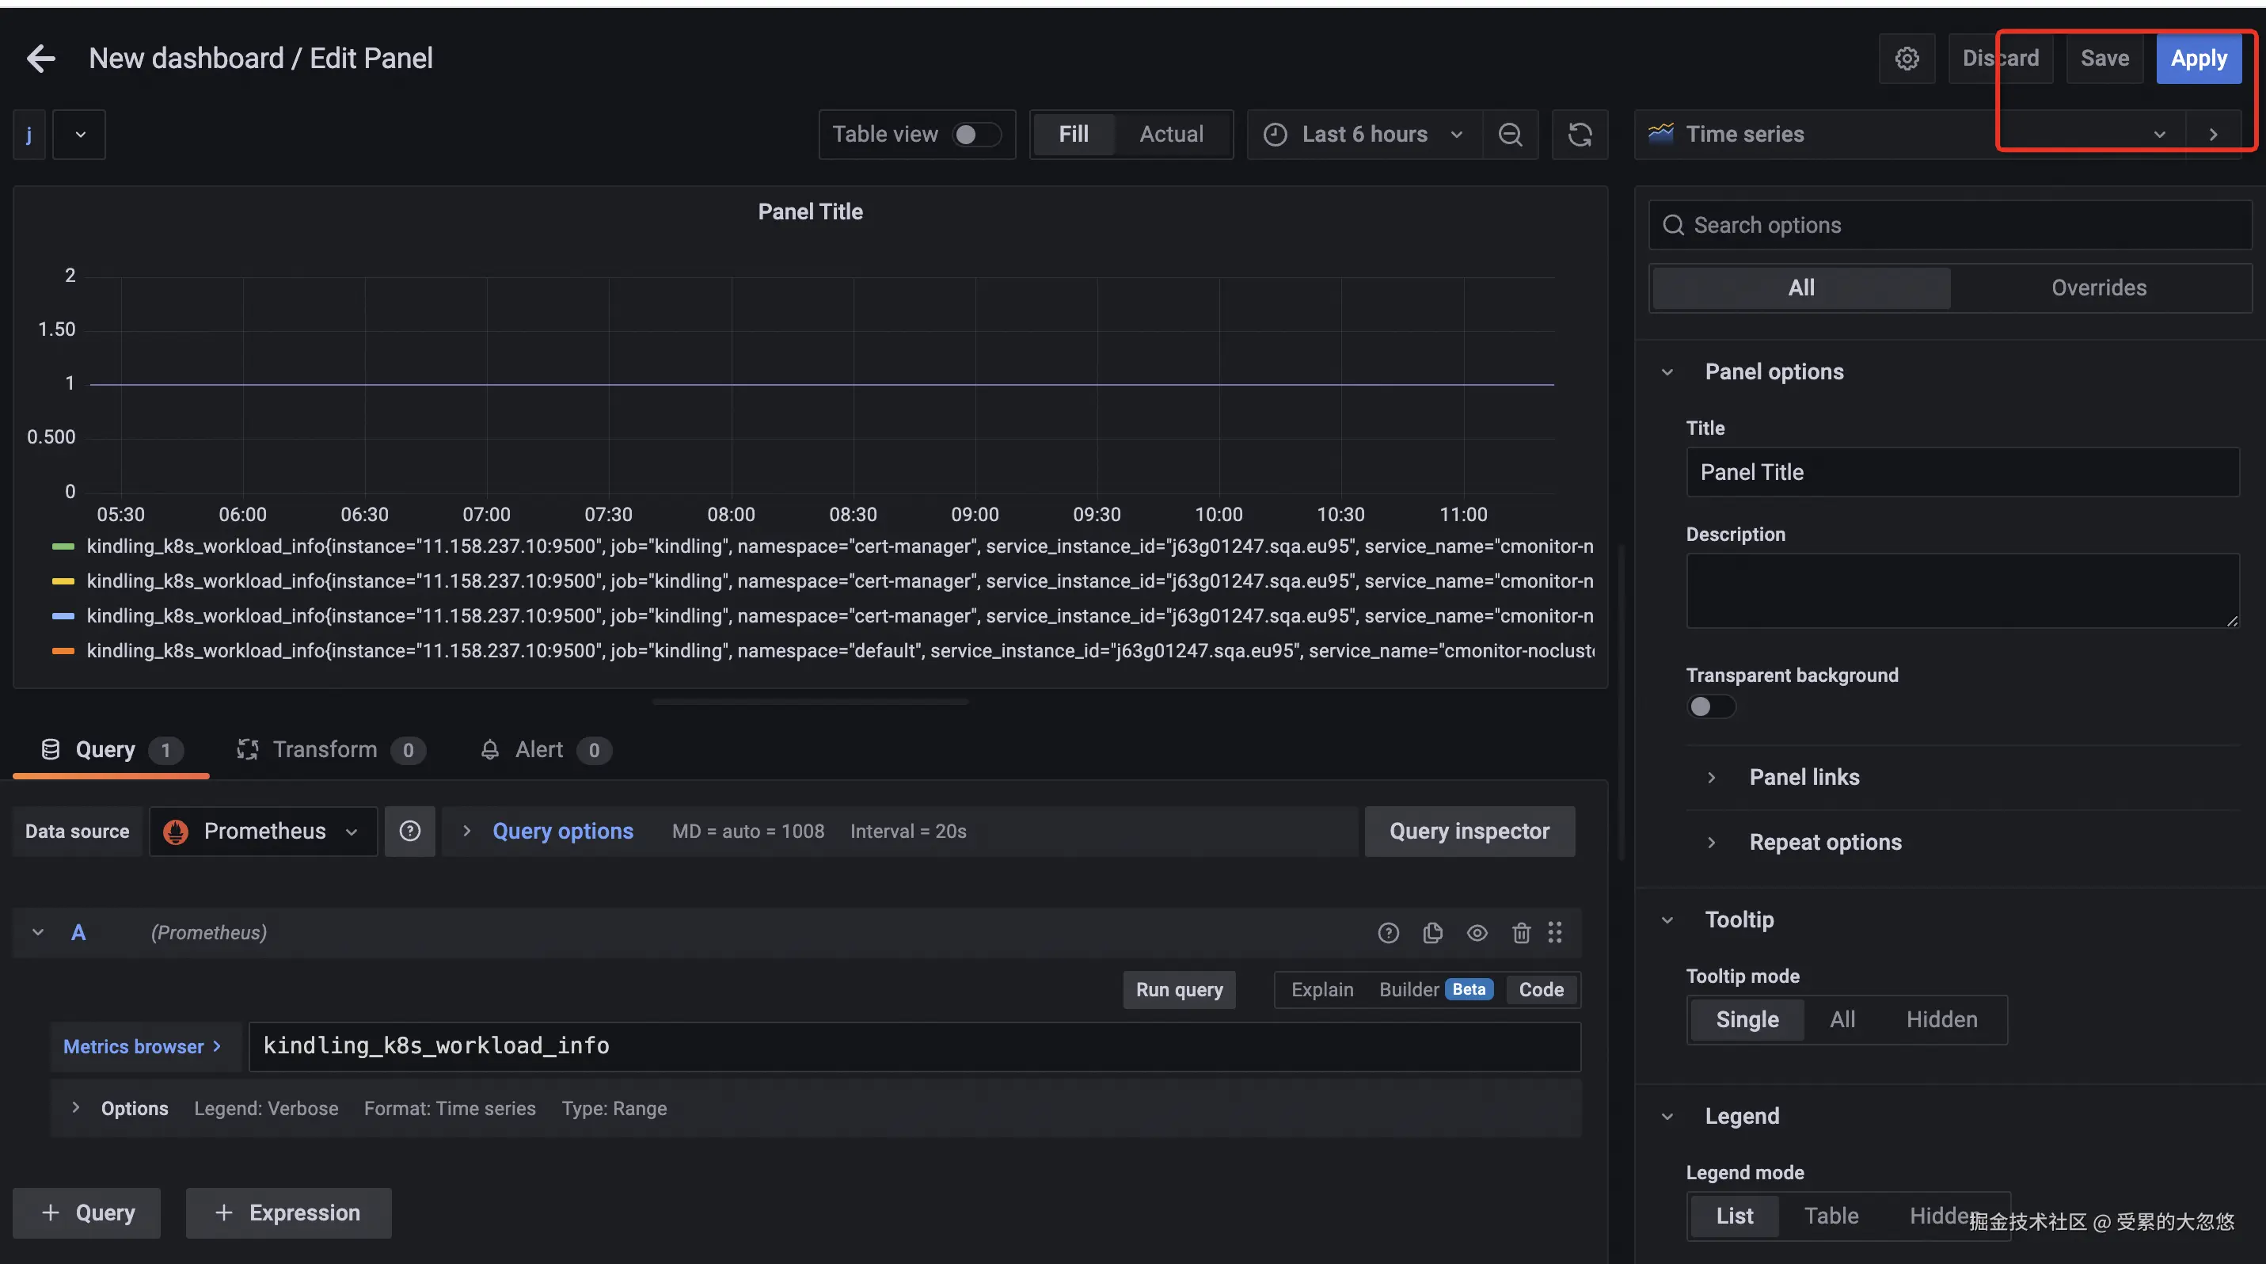Click the zoom out time range icon

pos(1510,134)
